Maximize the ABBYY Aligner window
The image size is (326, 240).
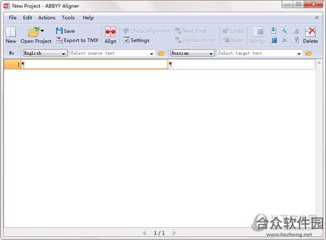coord(298,4)
